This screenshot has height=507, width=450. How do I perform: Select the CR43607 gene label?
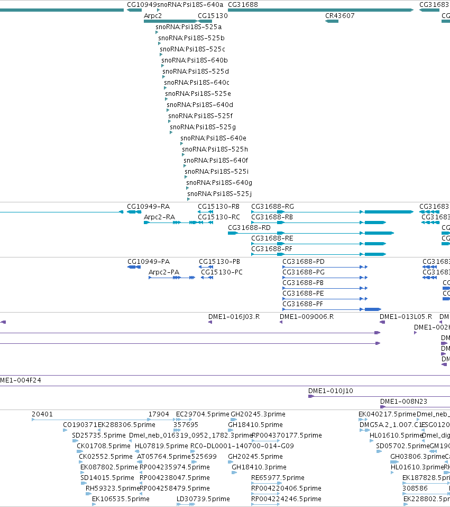coord(339,15)
